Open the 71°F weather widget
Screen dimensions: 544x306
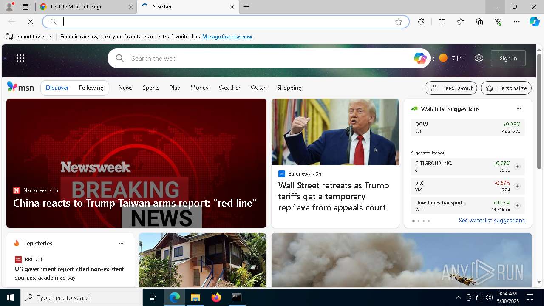click(451, 58)
